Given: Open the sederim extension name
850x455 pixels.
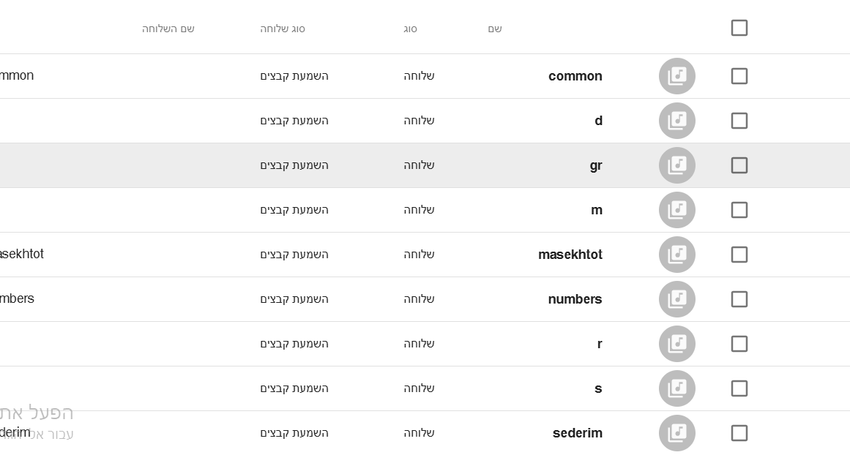Looking at the screenshot, I should tap(577, 433).
